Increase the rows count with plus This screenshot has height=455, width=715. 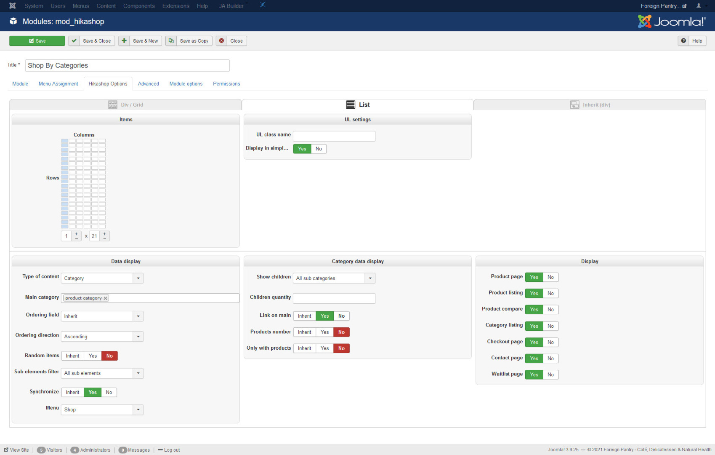pos(104,234)
